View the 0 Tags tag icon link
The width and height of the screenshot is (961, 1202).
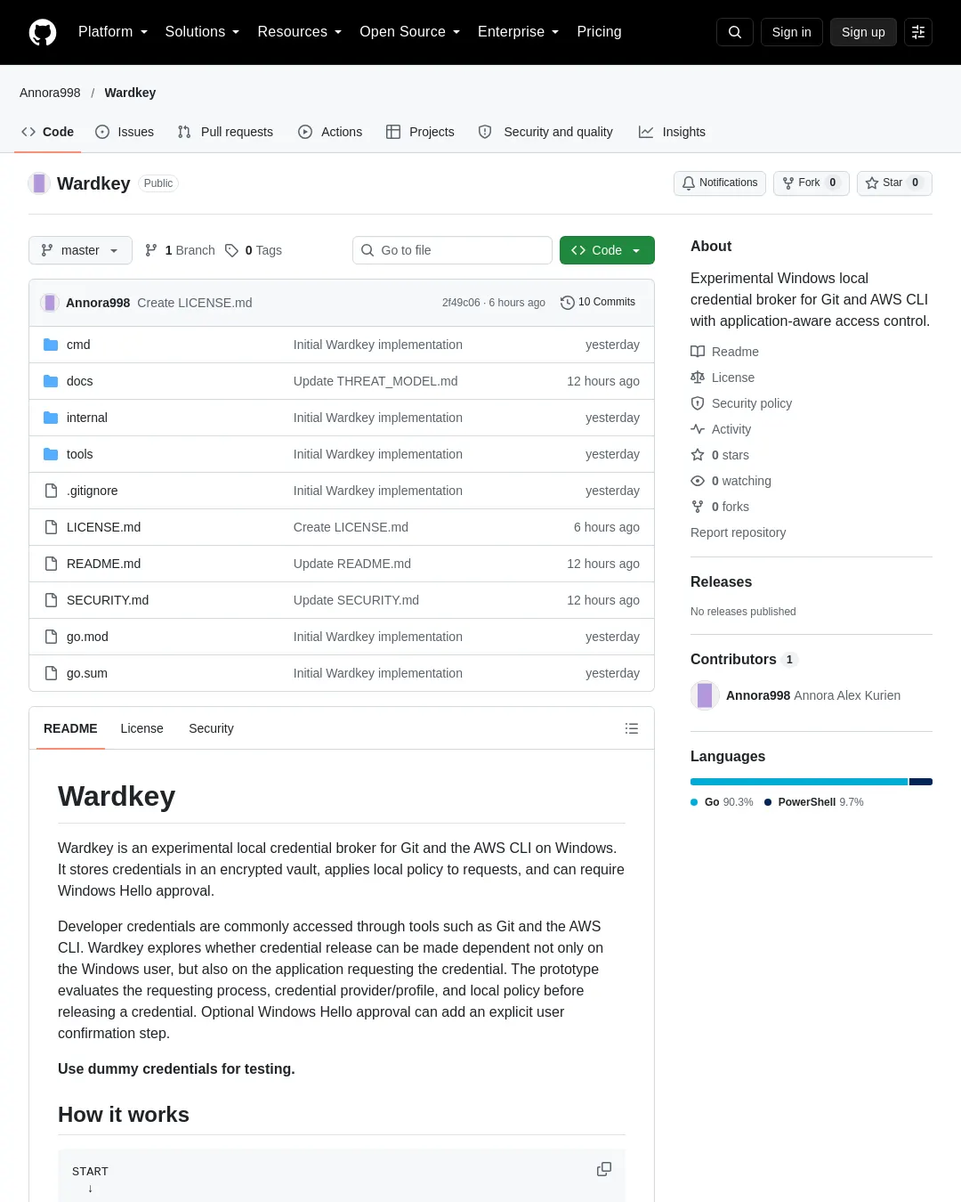[254, 250]
